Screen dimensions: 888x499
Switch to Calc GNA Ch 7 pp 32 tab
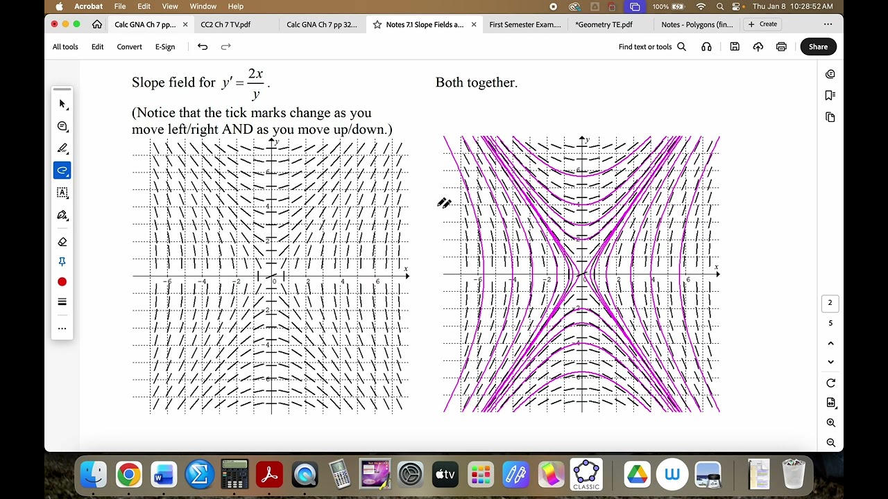(x=322, y=24)
